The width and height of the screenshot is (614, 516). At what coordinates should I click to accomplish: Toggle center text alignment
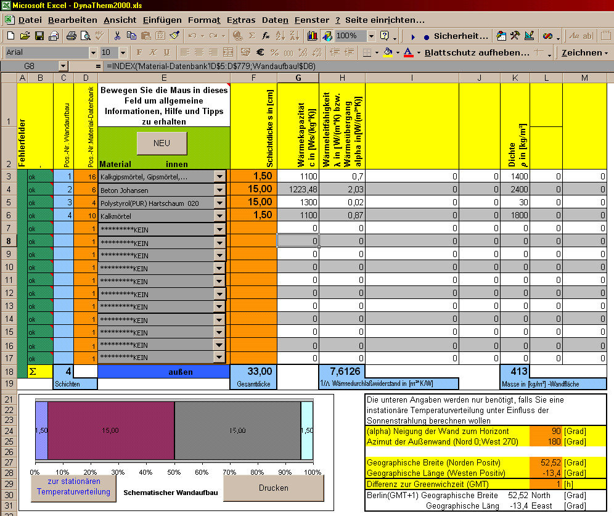coord(199,52)
